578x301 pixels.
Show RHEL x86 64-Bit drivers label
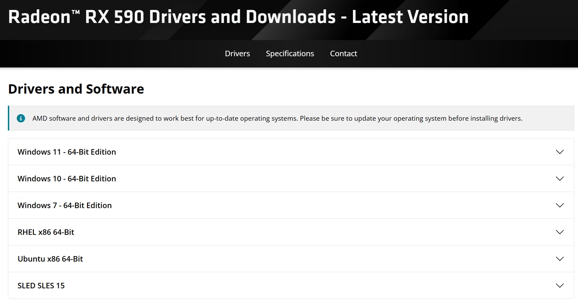point(46,232)
